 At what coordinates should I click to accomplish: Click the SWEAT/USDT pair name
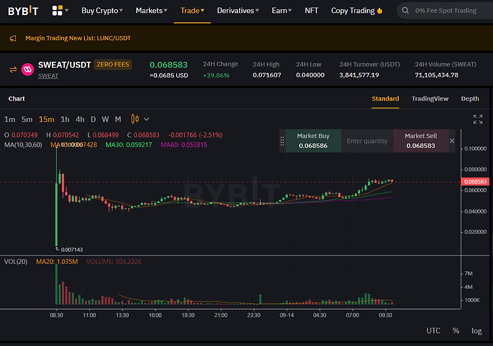[x=64, y=65]
